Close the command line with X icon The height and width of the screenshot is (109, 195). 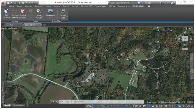[x=53, y=102]
